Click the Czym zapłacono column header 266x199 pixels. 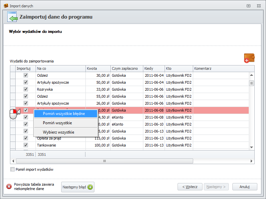coord(126,68)
